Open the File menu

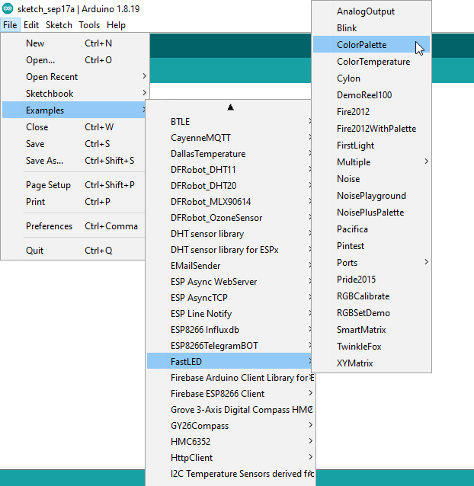[10, 25]
